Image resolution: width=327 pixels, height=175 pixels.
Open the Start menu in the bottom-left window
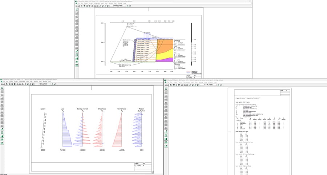point(31,81)
